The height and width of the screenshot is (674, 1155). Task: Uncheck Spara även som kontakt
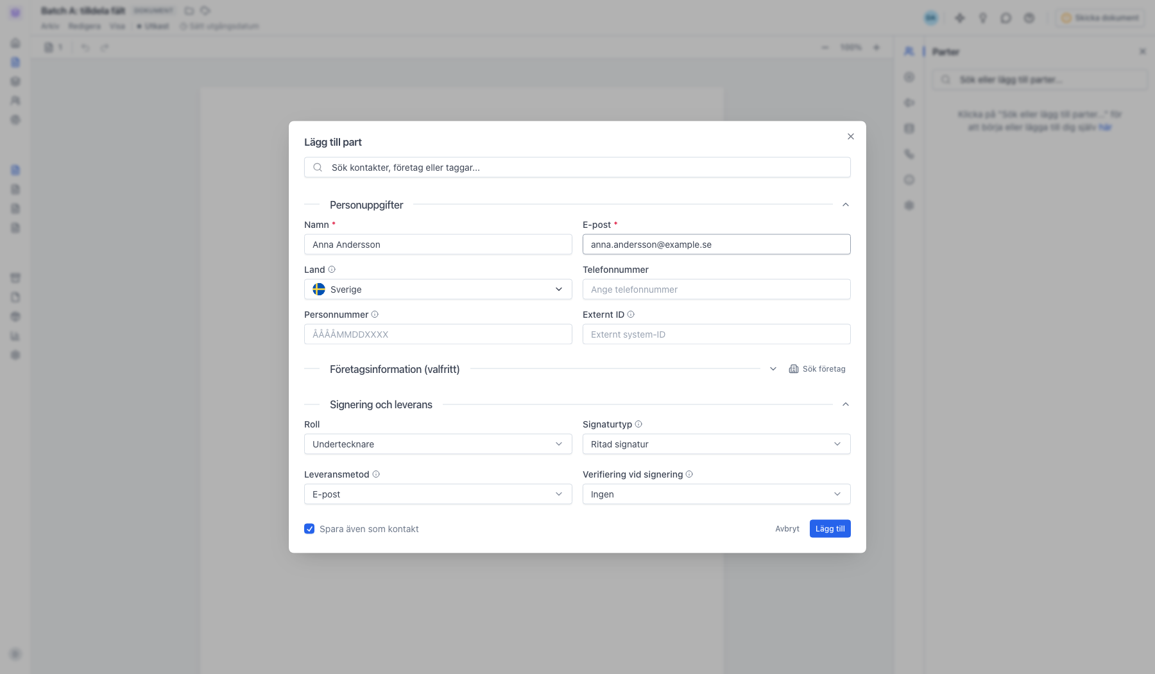pos(309,529)
